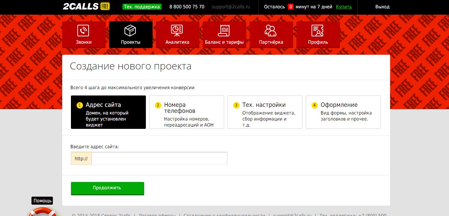Screen dimensions: 449x216
Task: Focus the site address input field
Action: tap(159, 159)
